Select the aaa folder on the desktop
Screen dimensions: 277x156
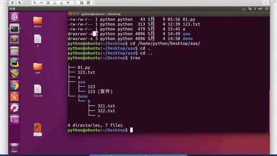pos(38,68)
